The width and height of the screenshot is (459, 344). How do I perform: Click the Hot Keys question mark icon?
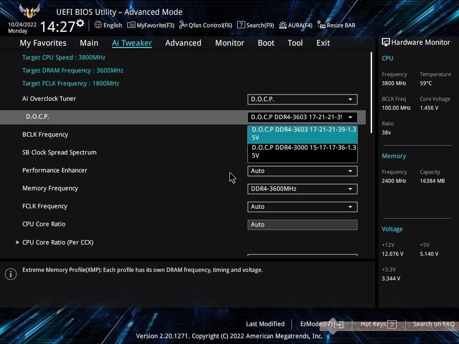[x=391, y=324]
